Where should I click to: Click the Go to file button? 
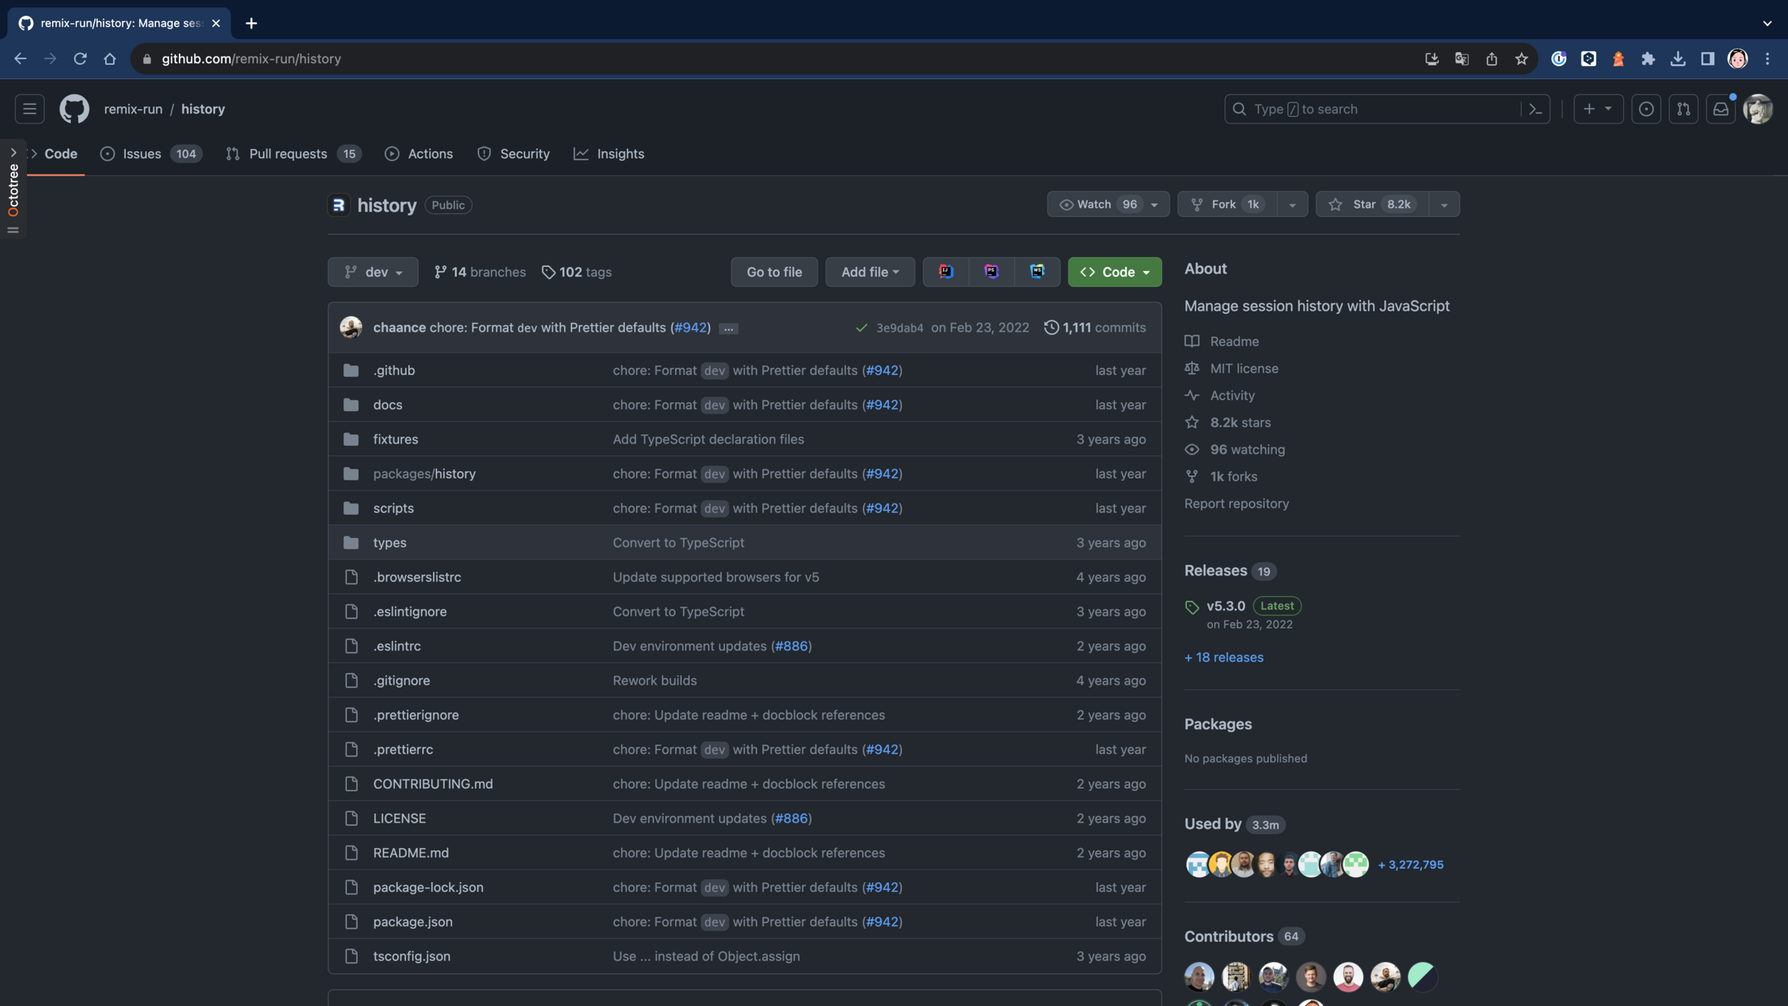(x=774, y=272)
